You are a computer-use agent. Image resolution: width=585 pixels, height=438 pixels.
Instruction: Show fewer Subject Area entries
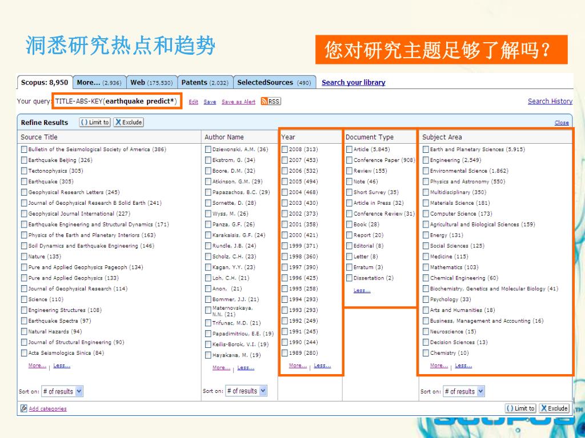tap(463, 366)
